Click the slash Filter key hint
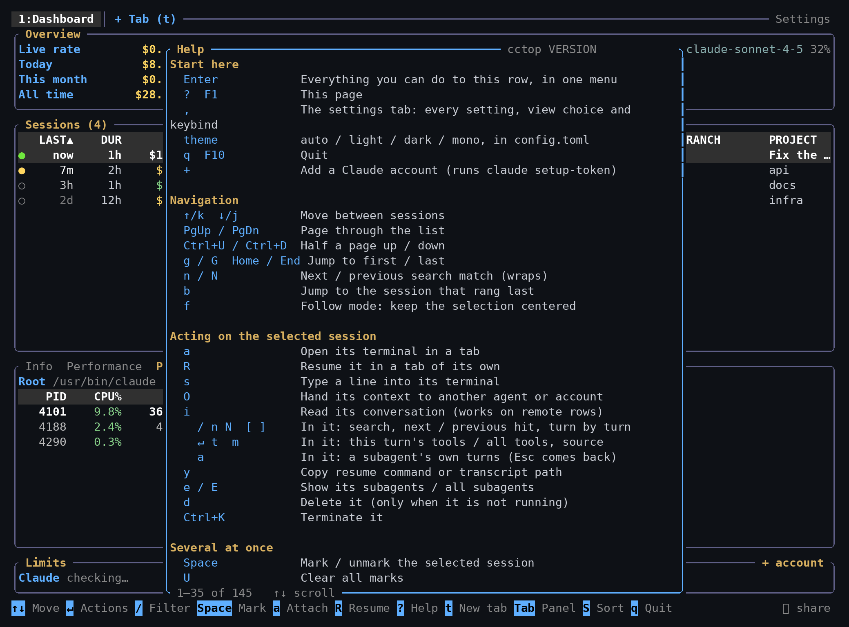This screenshot has width=849, height=627. pyautogui.click(x=163, y=608)
